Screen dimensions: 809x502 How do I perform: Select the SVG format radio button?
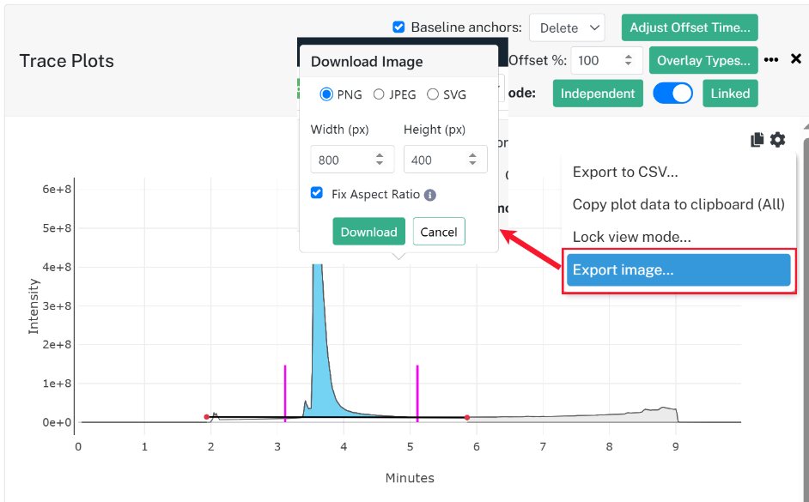pyautogui.click(x=433, y=94)
